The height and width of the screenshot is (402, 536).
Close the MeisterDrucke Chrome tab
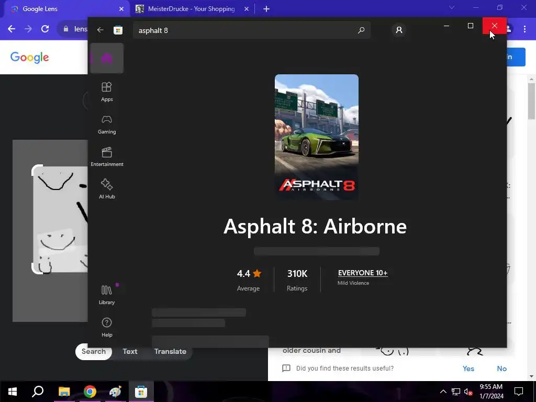click(247, 9)
